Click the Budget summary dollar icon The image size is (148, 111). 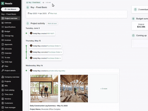click(133, 19)
